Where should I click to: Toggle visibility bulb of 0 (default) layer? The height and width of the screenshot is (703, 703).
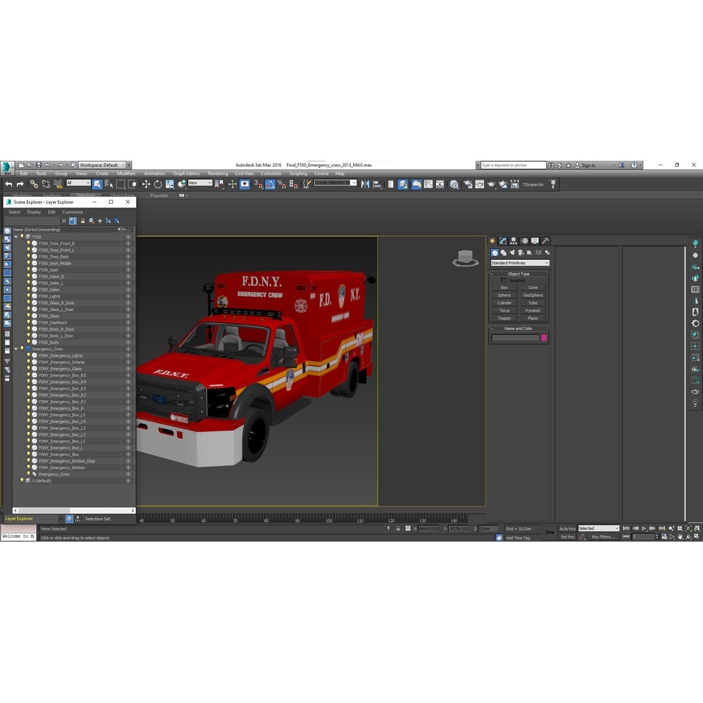pyautogui.click(x=21, y=480)
